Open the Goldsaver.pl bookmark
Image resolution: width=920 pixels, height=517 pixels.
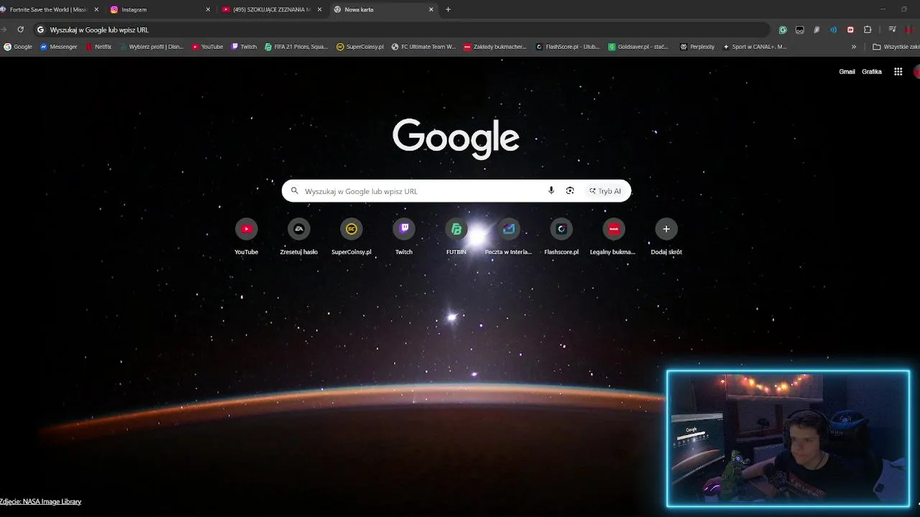(638, 47)
